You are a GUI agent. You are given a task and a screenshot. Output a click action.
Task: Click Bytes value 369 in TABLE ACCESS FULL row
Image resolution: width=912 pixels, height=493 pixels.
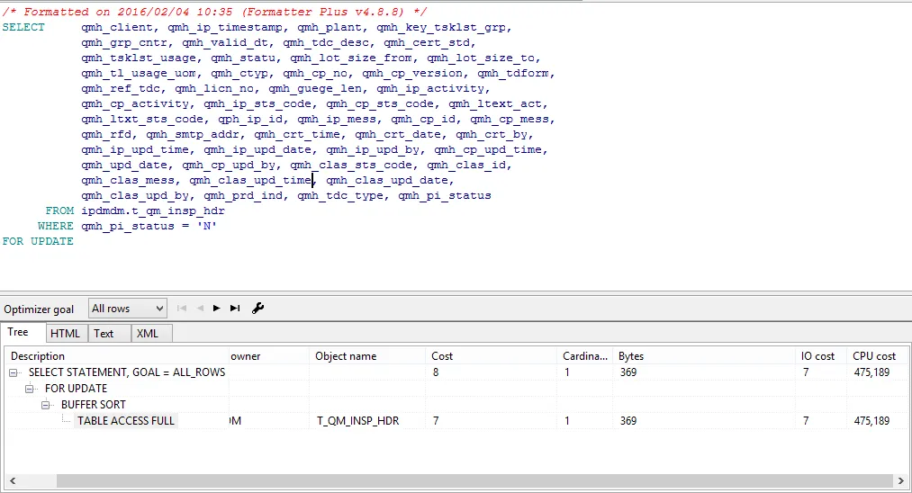[x=628, y=421]
